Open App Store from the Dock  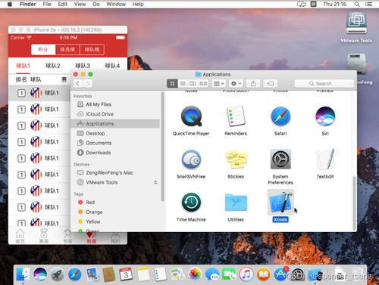[281, 274]
